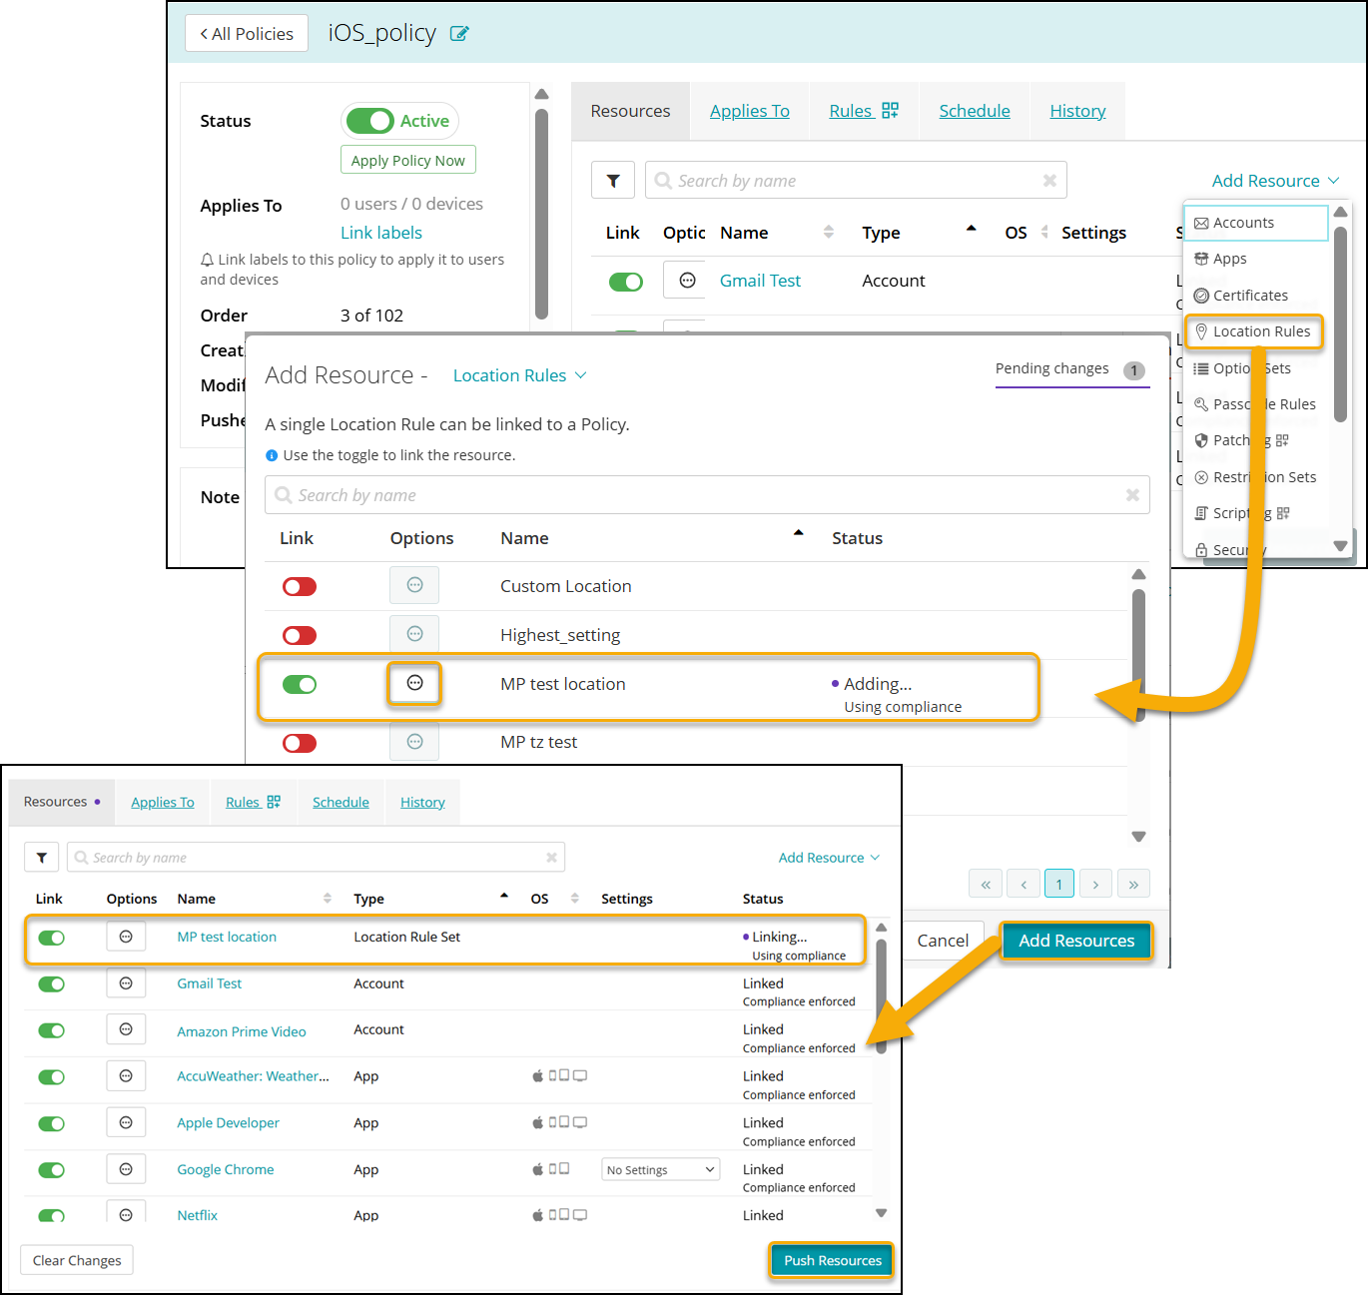Switch to the Schedule tab in top panel
Screen dimensions: 1368x1295
click(974, 111)
